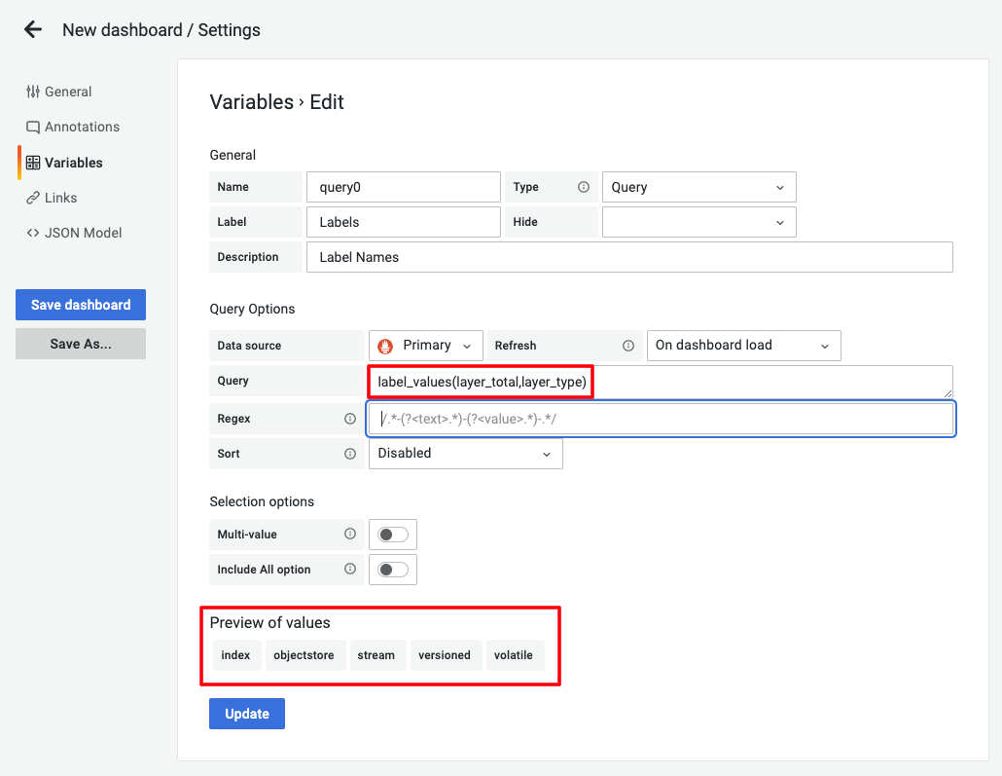Open the Sort dropdown showing Disabled
Viewport: 1002px width, 776px height.
[465, 453]
